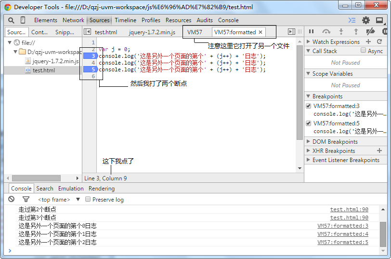
Task: Select test.html in file tree
Action: point(43,70)
